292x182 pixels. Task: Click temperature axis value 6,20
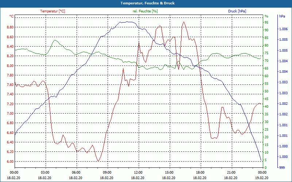10,152
